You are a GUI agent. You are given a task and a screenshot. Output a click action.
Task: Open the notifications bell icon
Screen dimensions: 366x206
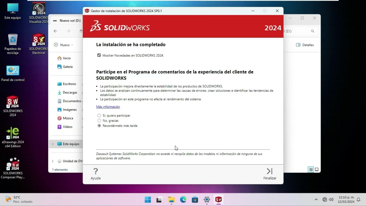(359, 200)
